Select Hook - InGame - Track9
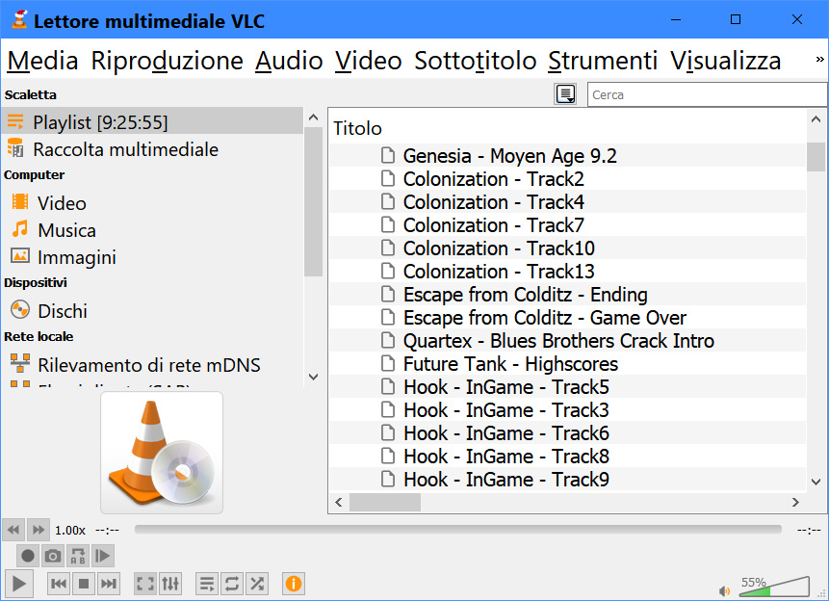Image resolution: width=829 pixels, height=601 pixels. click(568, 480)
